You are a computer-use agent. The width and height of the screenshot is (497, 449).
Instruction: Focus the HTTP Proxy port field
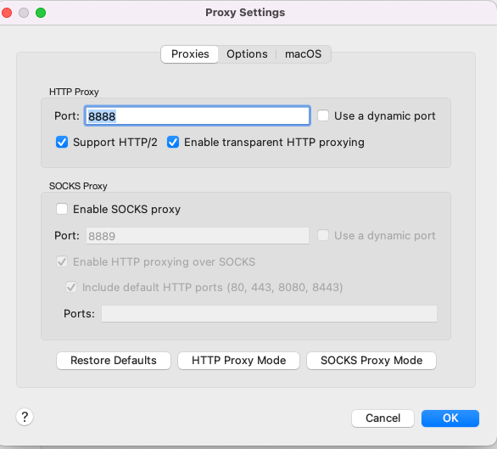pyautogui.click(x=197, y=115)
